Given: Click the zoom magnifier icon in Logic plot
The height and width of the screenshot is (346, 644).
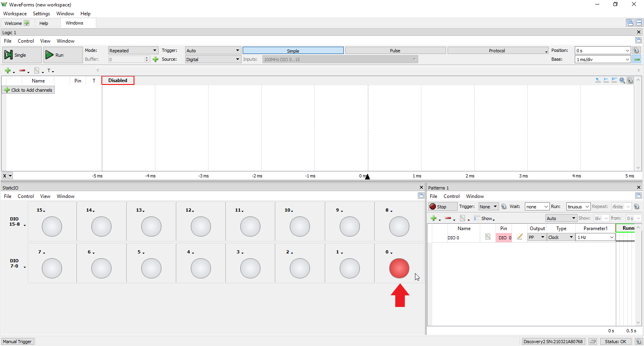Looking at the screenshot, I should (x=622, y=80).
